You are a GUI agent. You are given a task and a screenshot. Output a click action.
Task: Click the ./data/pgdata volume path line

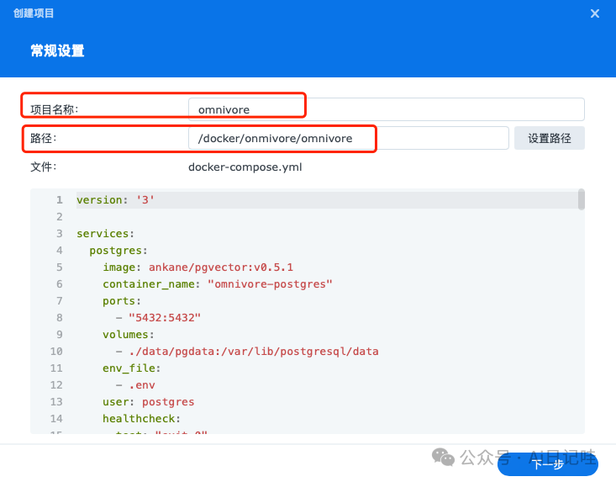pyautogui.click(x=247, y=352)
